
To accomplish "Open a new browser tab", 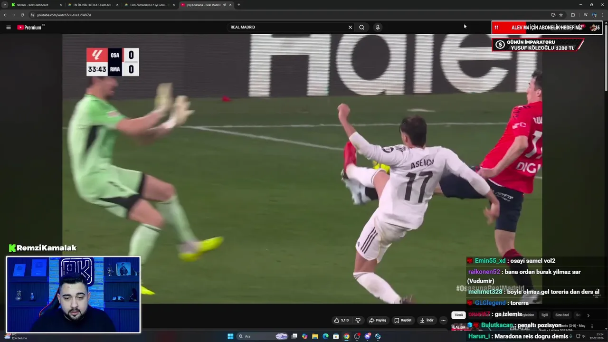I will click(x=238, y=5).
